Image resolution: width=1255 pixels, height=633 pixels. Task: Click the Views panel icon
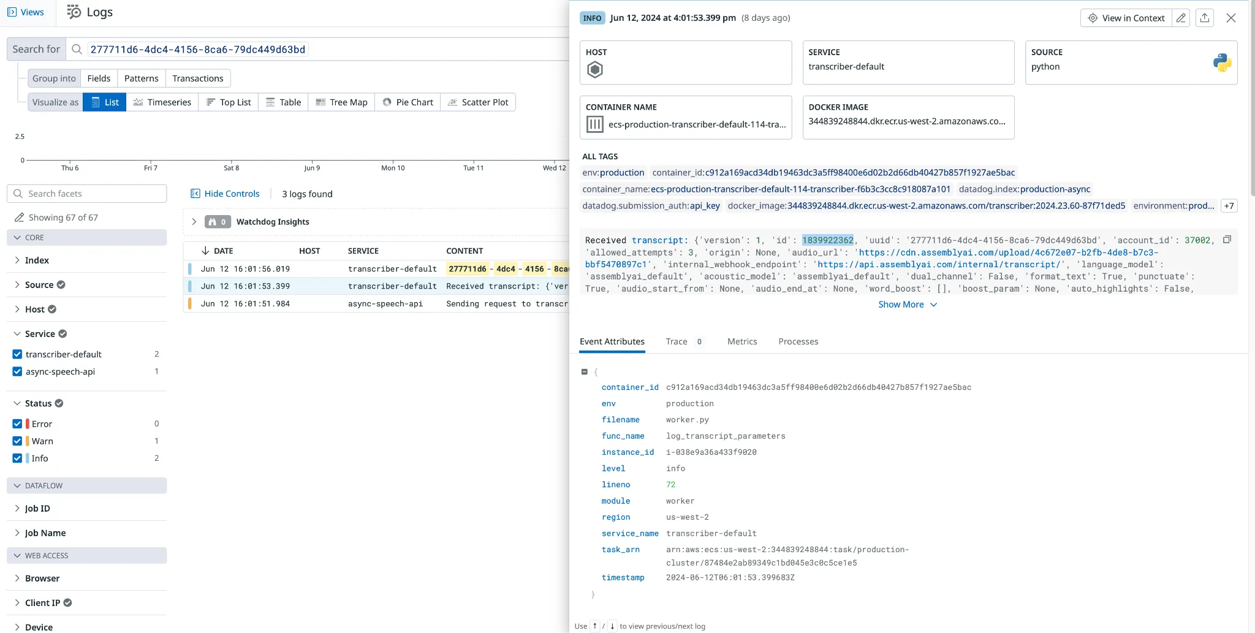point(12,12)
